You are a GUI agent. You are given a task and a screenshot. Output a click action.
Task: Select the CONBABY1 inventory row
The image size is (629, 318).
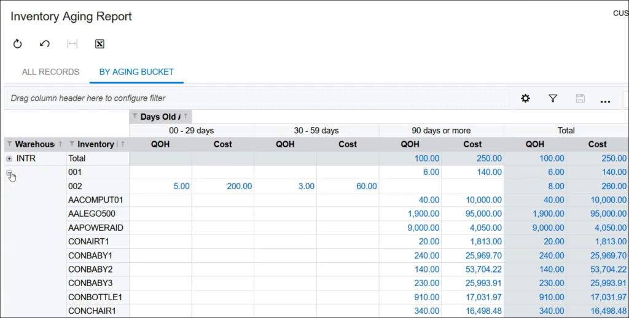[90, 255]
